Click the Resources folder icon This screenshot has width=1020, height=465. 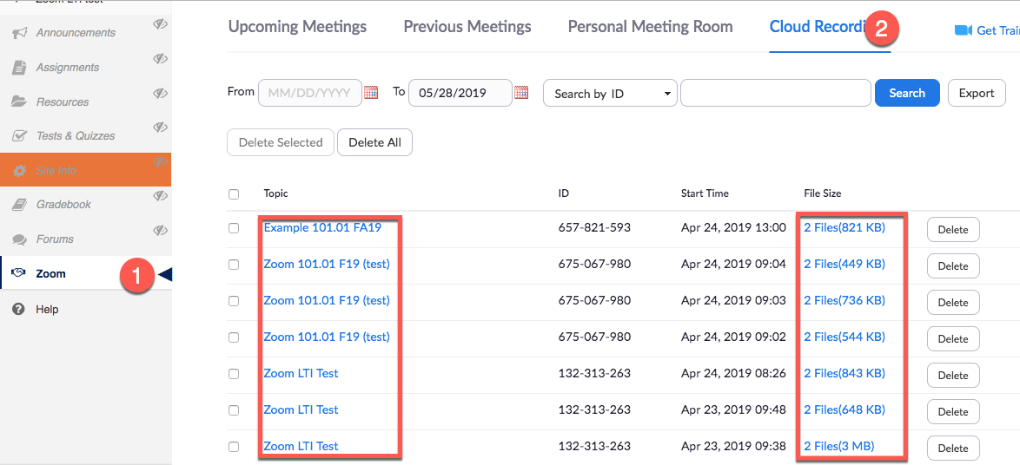pos(19,102)
